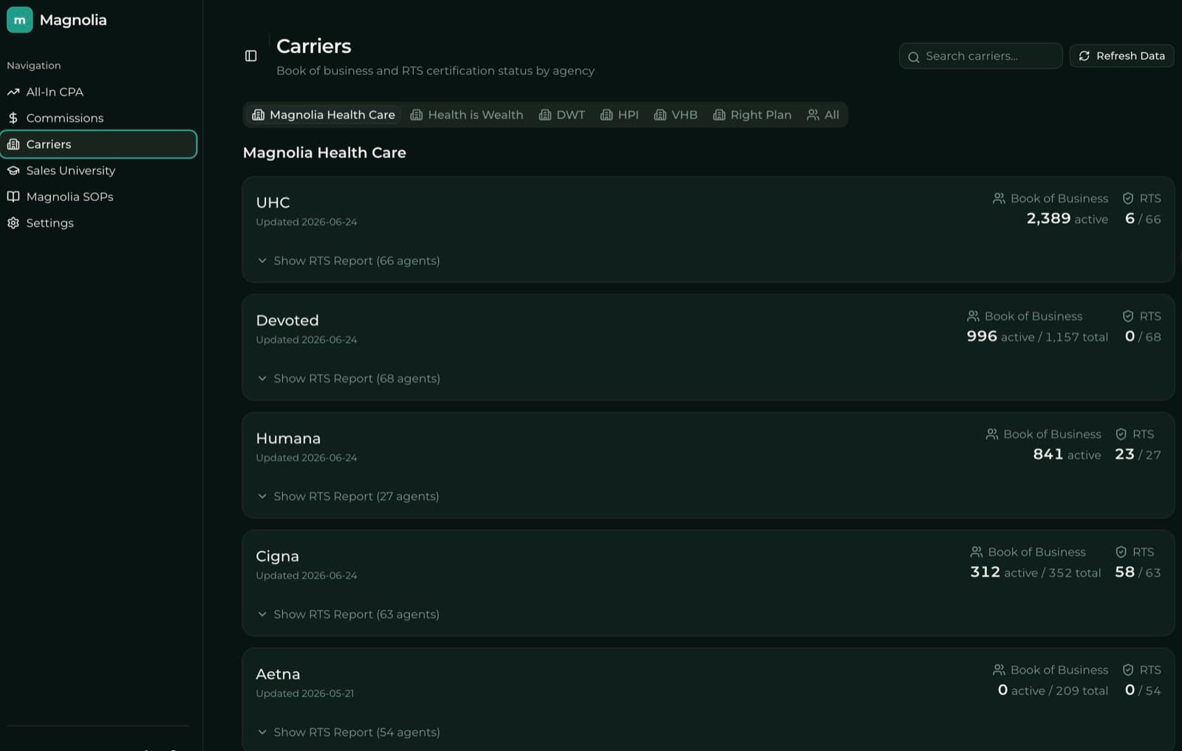
Task: Focus the Search carriers input field
Action: [981, 56]
